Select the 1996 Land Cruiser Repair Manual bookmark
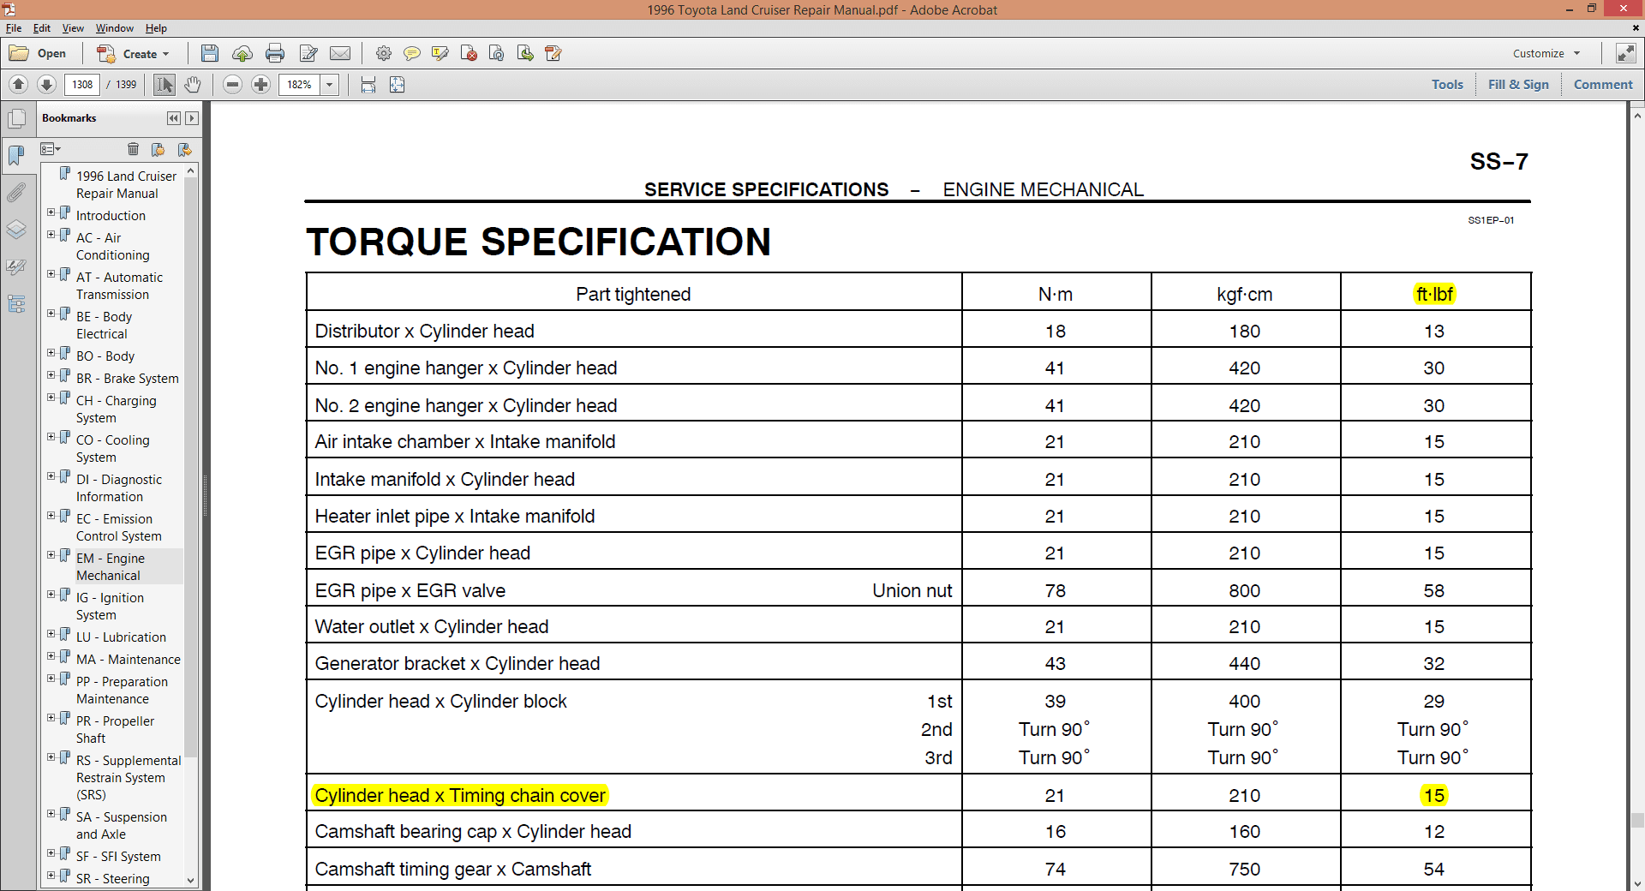The width and height of the screenshot is (1645, 891). point(126,184)
